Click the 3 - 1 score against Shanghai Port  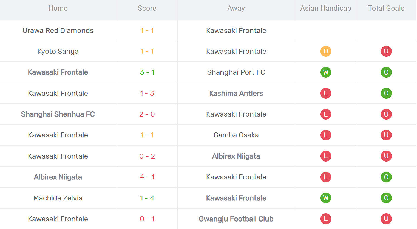click(x=147, y=72)
